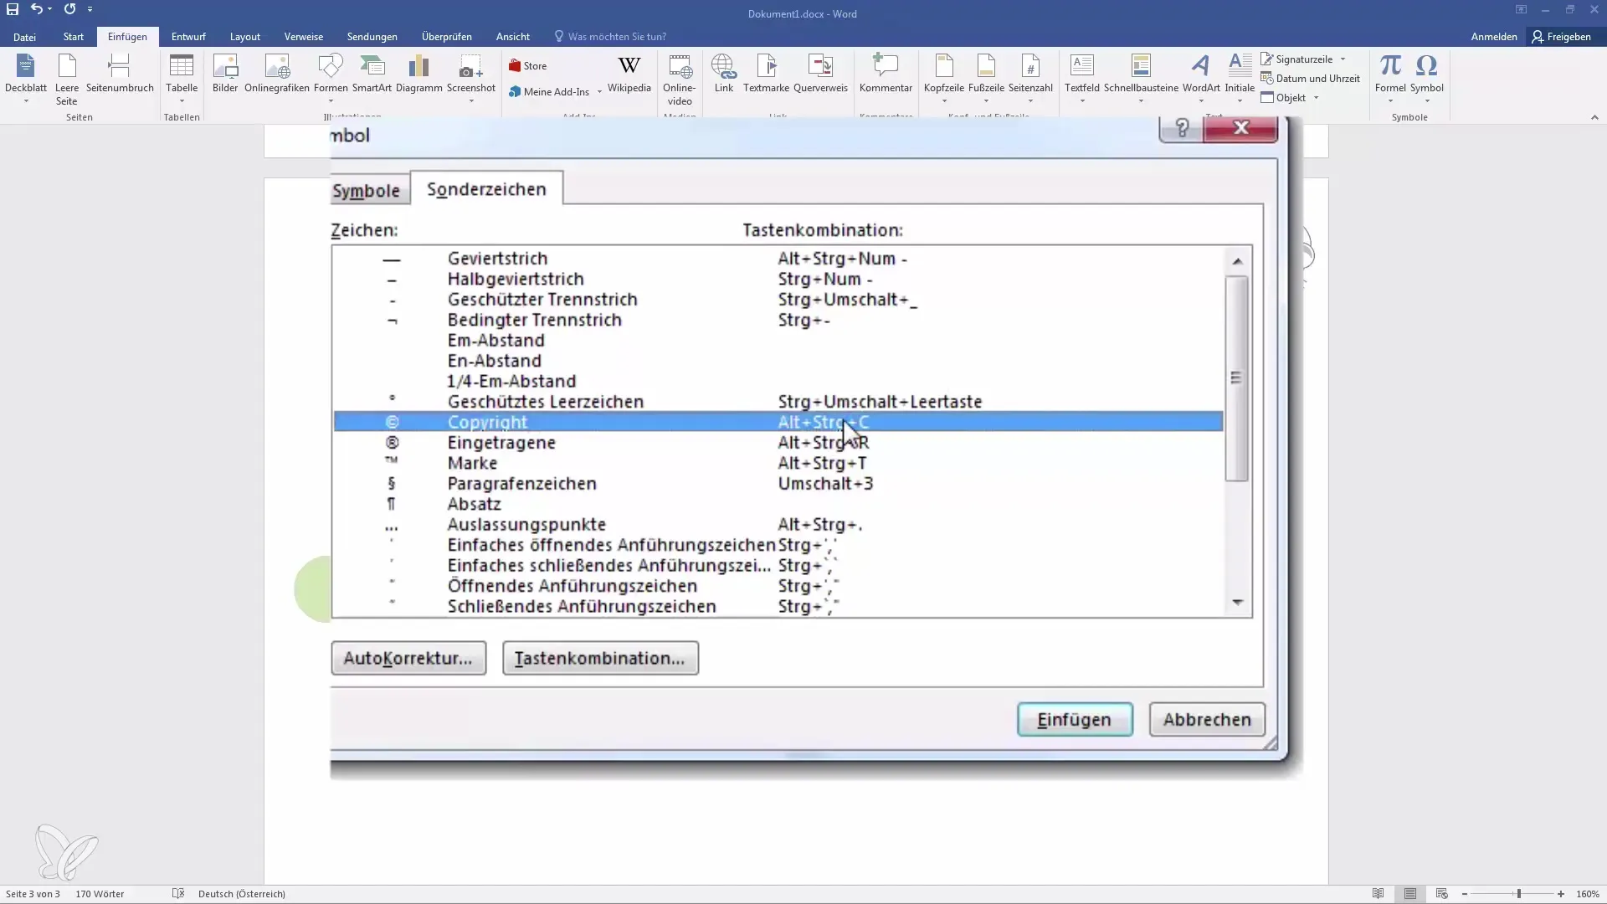Viewport: 1607px width, 904px height.
Task: Click the zoom in plus button
Action: click(1561, 894)
